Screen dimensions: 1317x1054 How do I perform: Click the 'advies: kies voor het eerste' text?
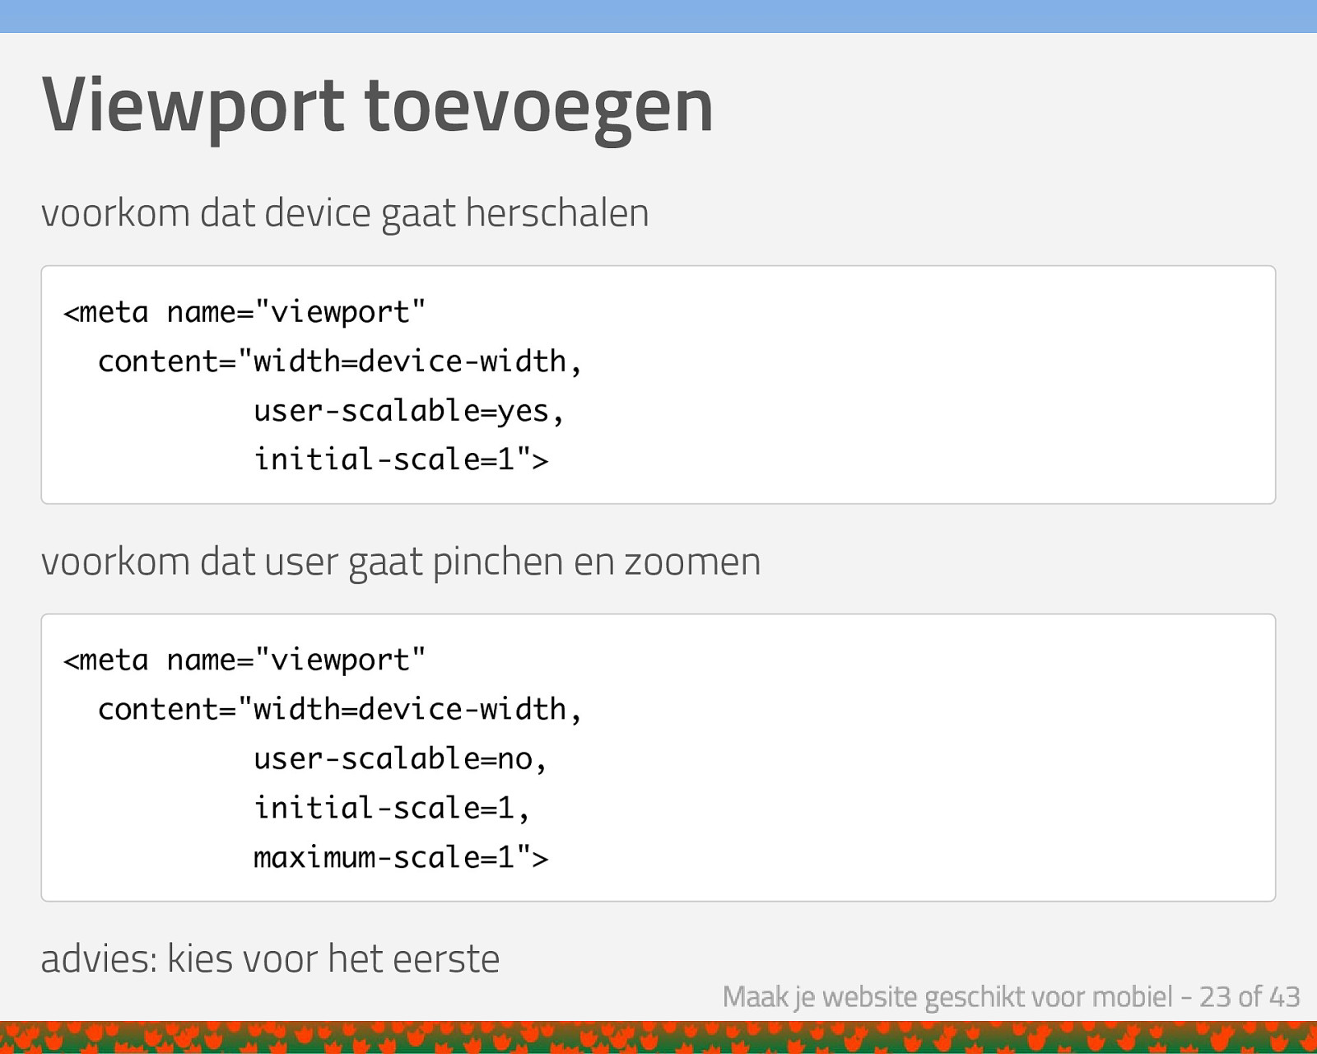pos(270,958)
